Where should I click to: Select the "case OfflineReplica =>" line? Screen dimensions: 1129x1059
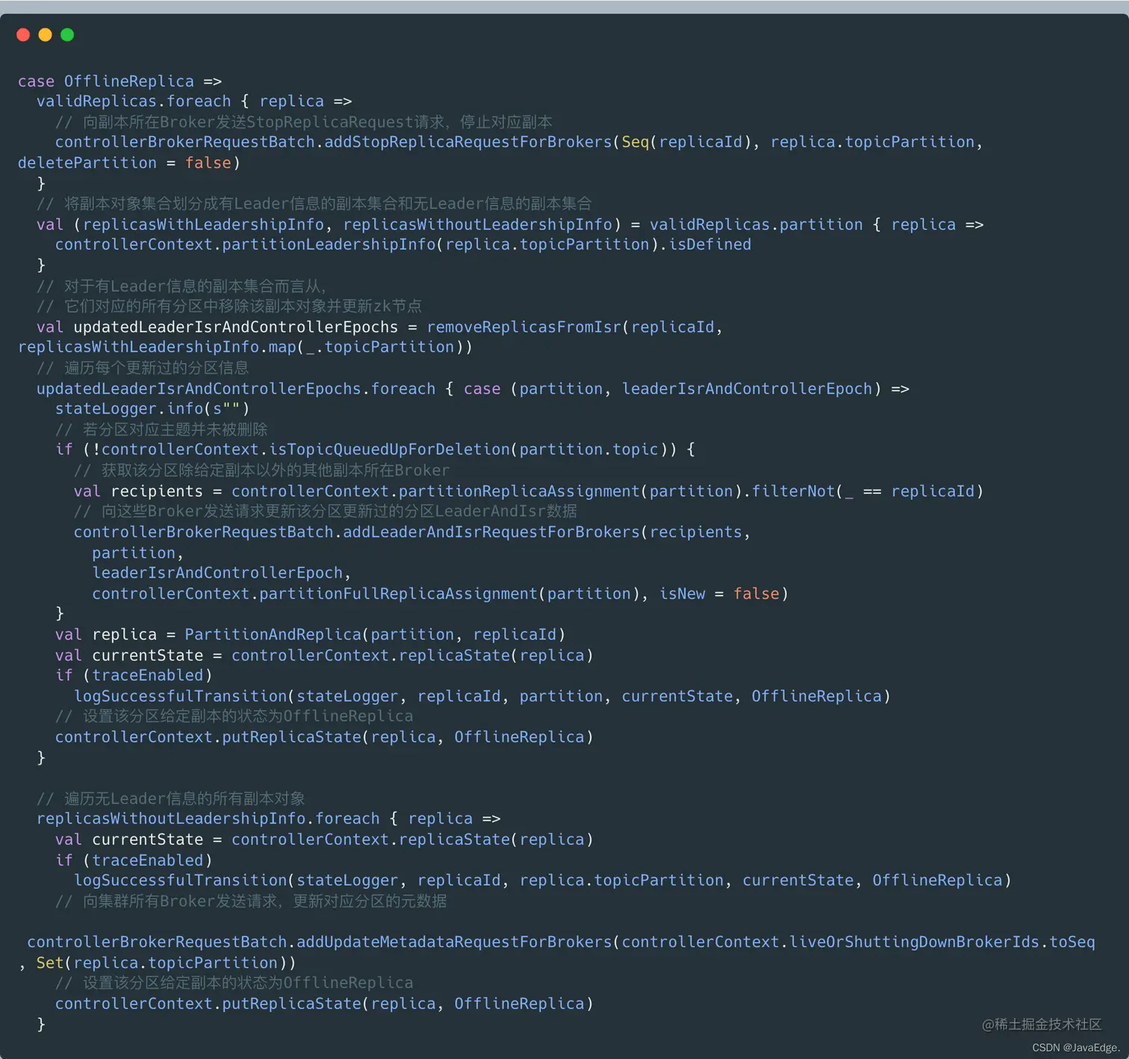[x=119, y=81]
